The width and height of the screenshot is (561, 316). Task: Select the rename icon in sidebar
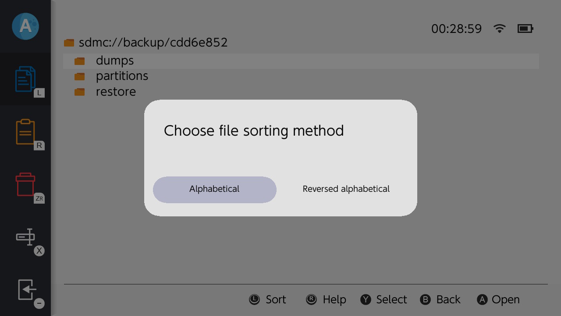tap(25, 237)
